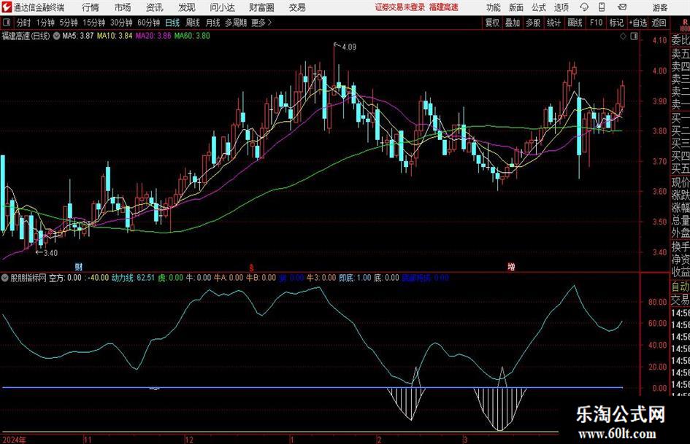
Task: Click the red R 1000 badge icon
Action: pyautogui.click(x=685, y=25)
